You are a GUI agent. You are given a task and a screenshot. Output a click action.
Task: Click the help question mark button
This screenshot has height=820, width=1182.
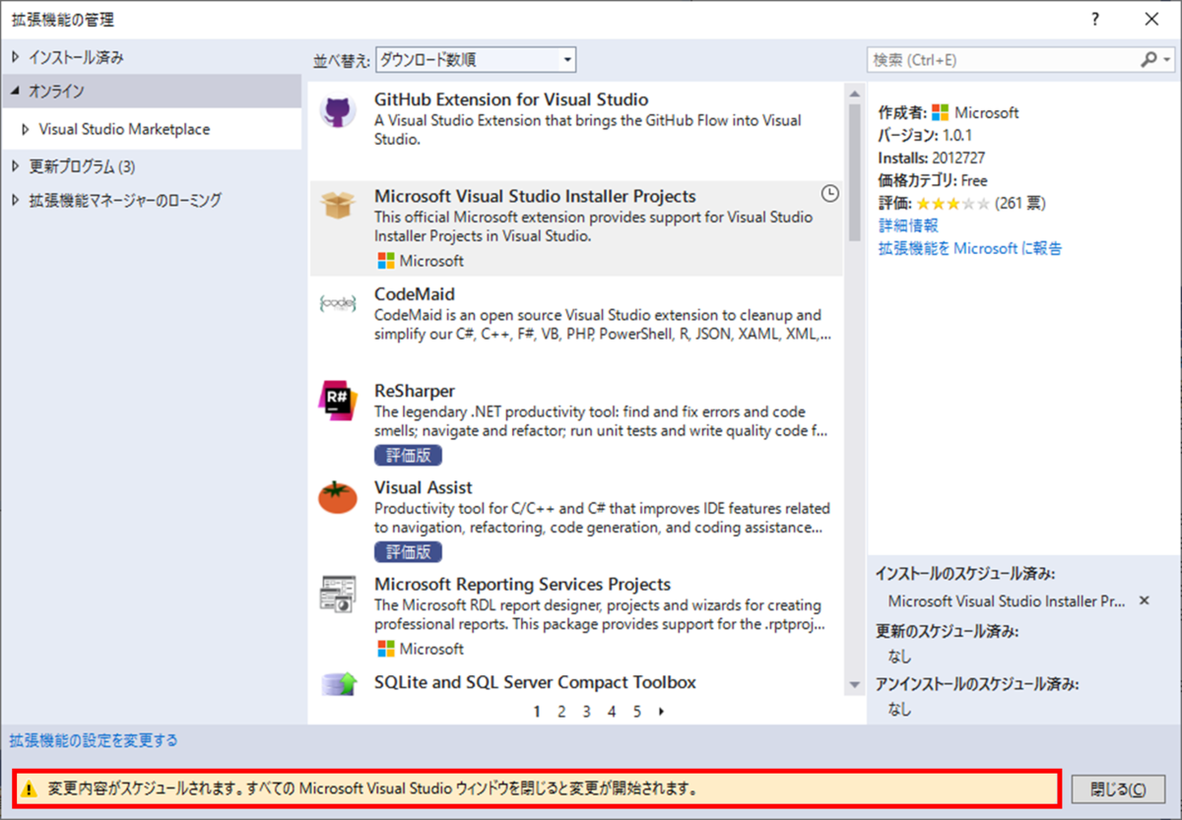(1095, 19)
